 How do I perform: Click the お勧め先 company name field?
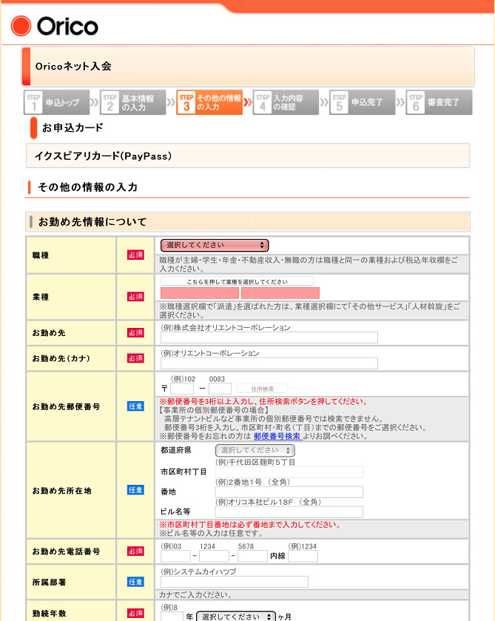tap(269, 338)
